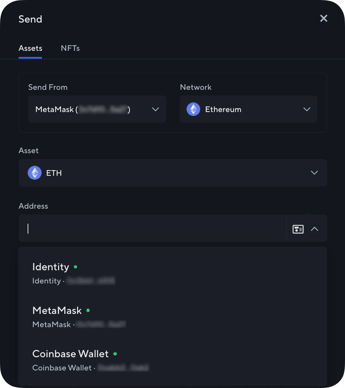The height and width of the screenshot is (388, 345).
Task: Click the Ethereum network label
Action: (223, 109)
